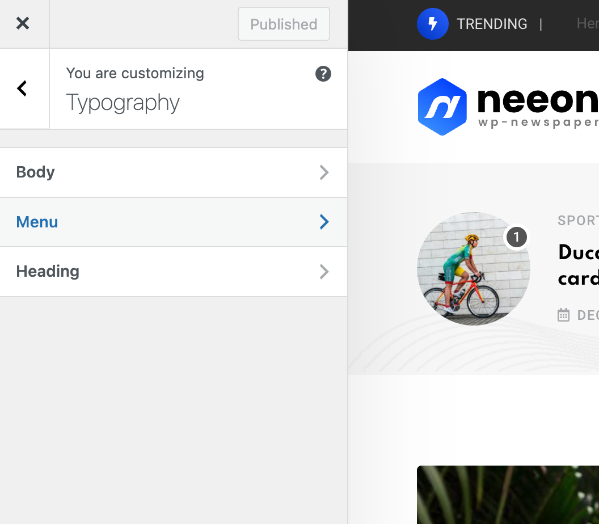The width and height of the screenshot is (599, 524).
Task: Open the Menu typography section
Action: tap(174, 222)
